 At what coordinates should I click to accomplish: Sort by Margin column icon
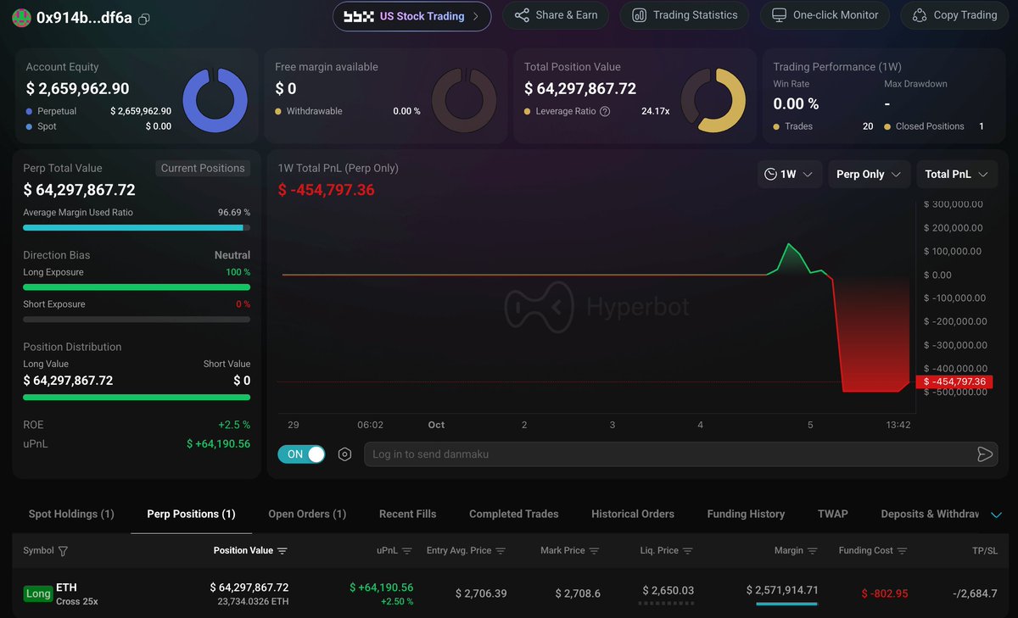(812, 551)
